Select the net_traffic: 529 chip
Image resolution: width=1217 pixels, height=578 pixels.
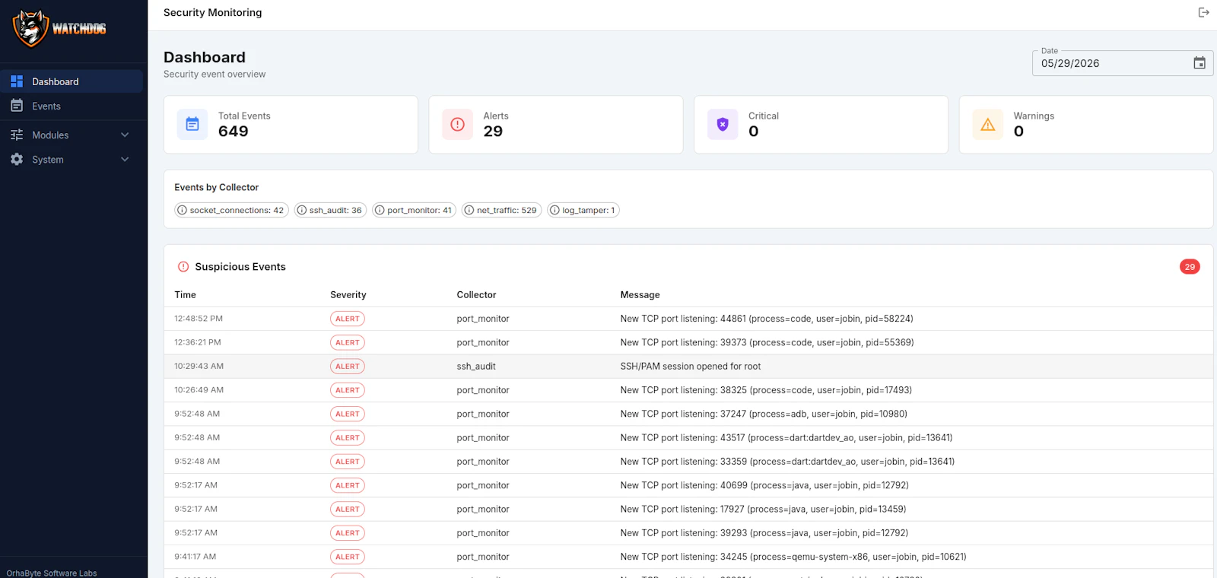[502, 210]
